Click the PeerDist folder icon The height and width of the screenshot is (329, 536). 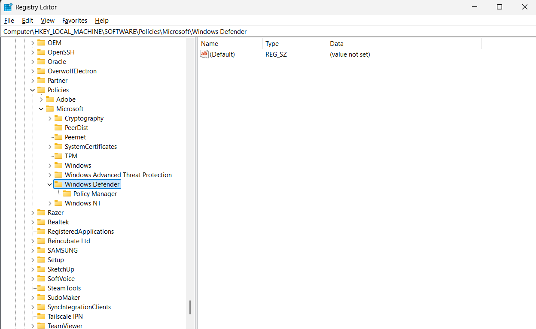(58, 128)
